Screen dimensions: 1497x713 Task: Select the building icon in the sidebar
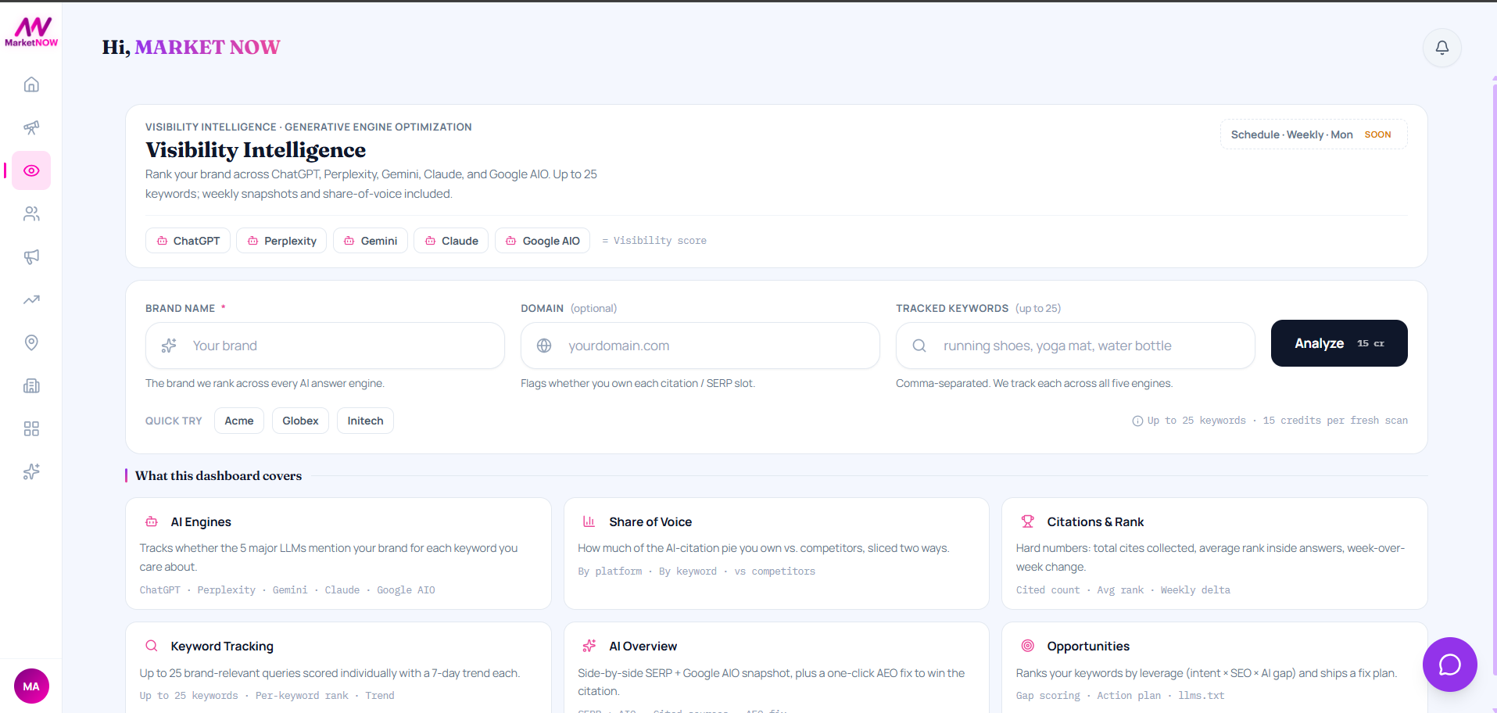[31, 385]
